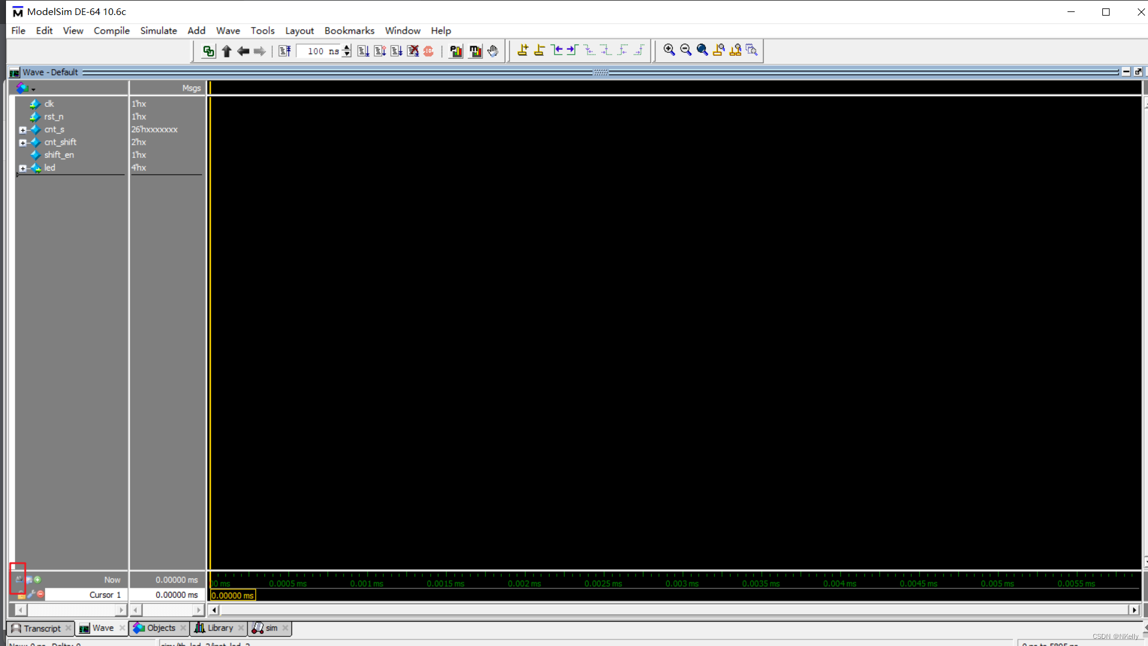The width and height of the screenshot is (1148, 646).
Task: Expand the led signal bus
Action: pyautogui.click(x=23, y=168)
